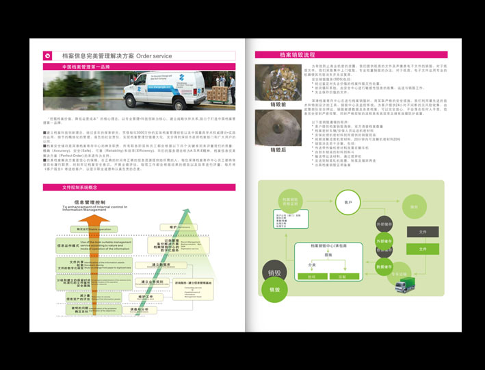
Task: Click the bright green 销毁 circle
Action: 275,290
